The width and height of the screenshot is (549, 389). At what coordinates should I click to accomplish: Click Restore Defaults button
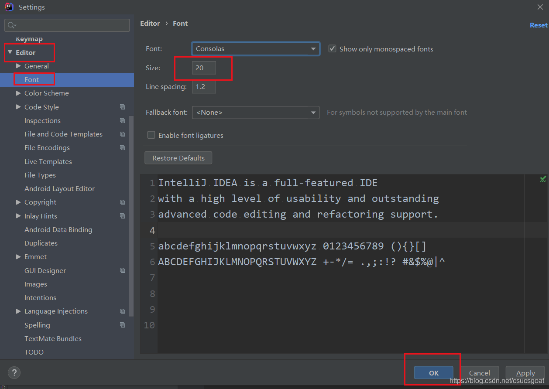[178, 158]
